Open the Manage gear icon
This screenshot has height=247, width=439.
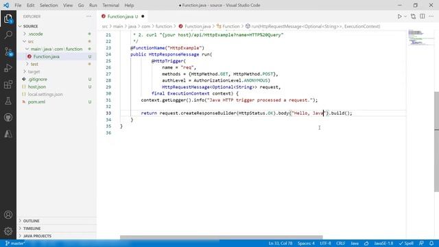[8, 231]
